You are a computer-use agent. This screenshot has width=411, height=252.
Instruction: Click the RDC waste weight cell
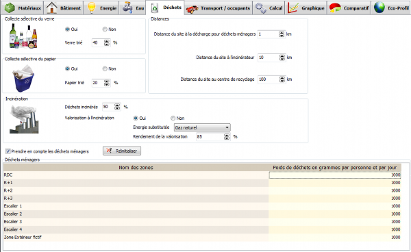click(335, 175)
